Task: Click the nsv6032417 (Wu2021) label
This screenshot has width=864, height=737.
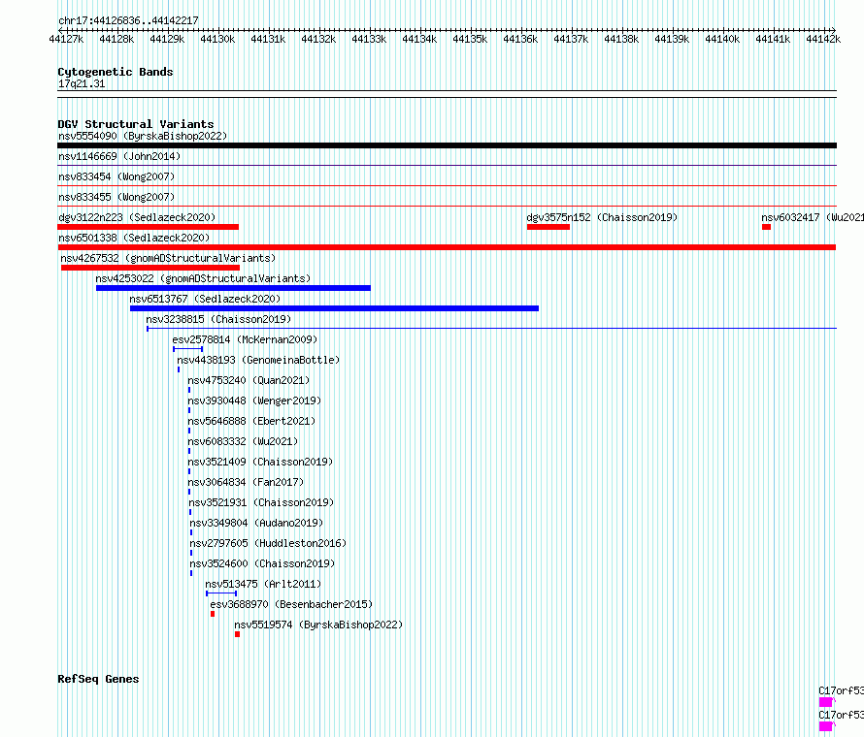Action: (x=813, y=217)
